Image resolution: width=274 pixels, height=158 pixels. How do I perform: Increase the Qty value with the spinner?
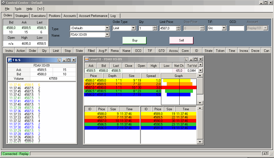[x=155, y=27]
